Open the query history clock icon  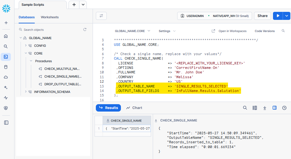coord(284,108)
